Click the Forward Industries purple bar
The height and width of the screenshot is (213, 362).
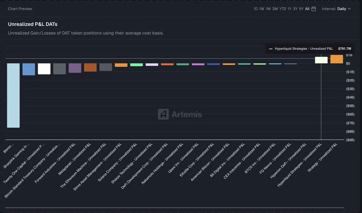[x=75, y=68]
